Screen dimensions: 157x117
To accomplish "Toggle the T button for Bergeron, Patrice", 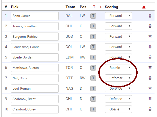I will (93, 36).
